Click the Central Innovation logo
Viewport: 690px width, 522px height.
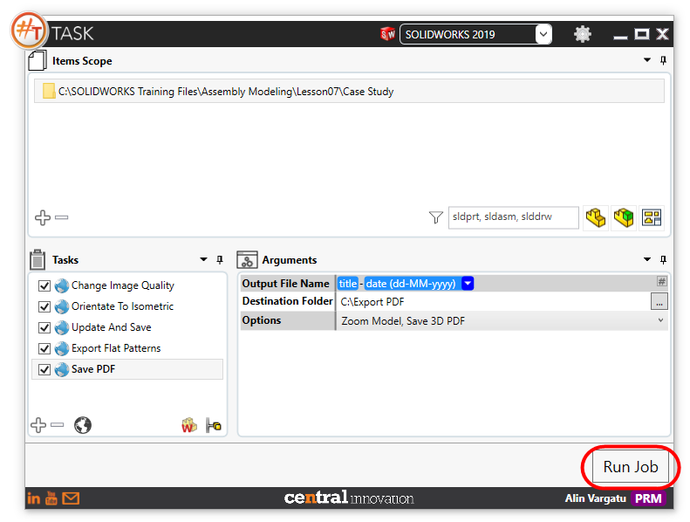tap(349, 498)
